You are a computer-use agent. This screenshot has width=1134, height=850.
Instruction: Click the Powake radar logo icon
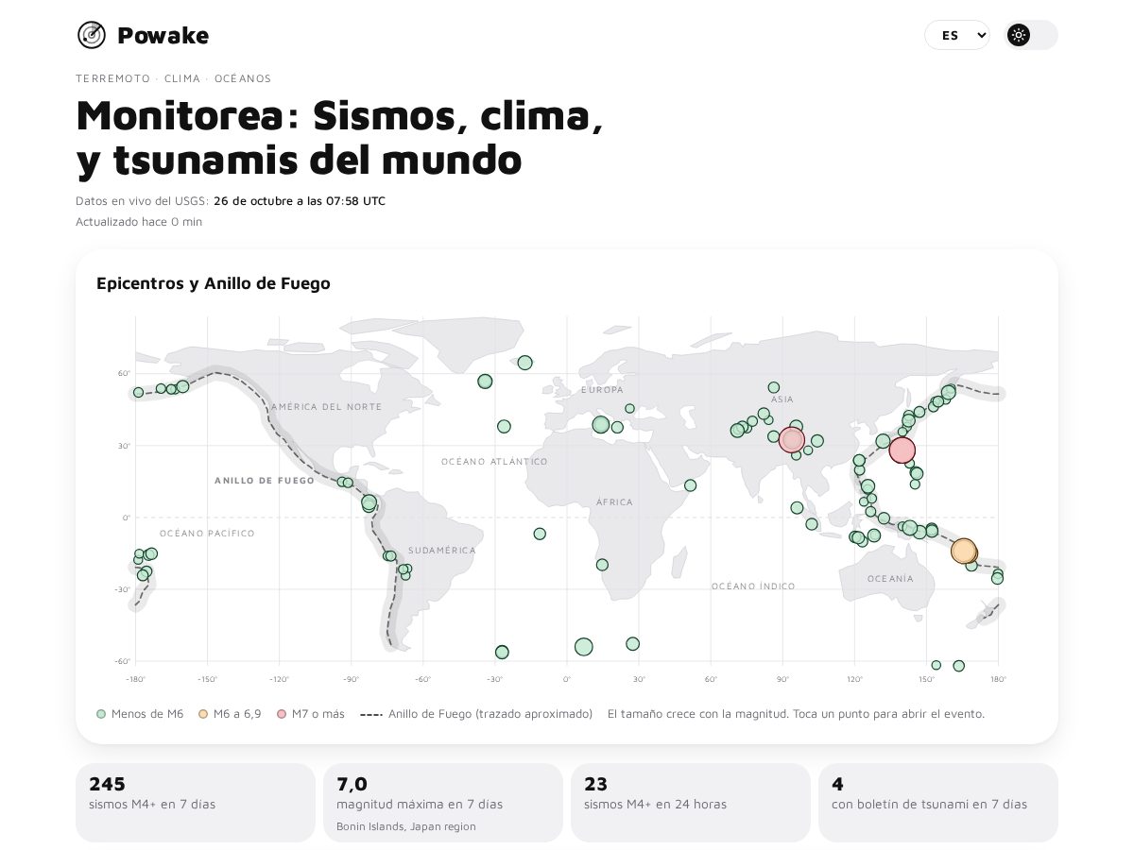tap(92, 35)
